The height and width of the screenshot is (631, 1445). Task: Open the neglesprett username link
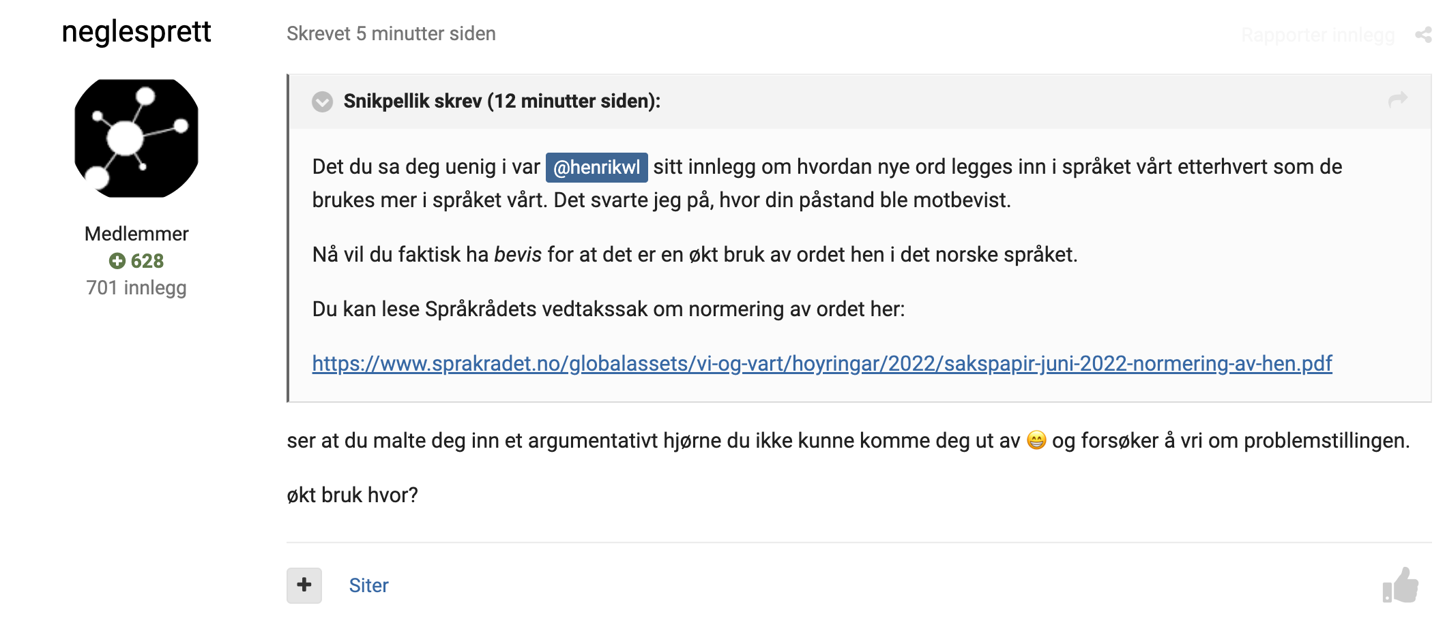point(136,32)
